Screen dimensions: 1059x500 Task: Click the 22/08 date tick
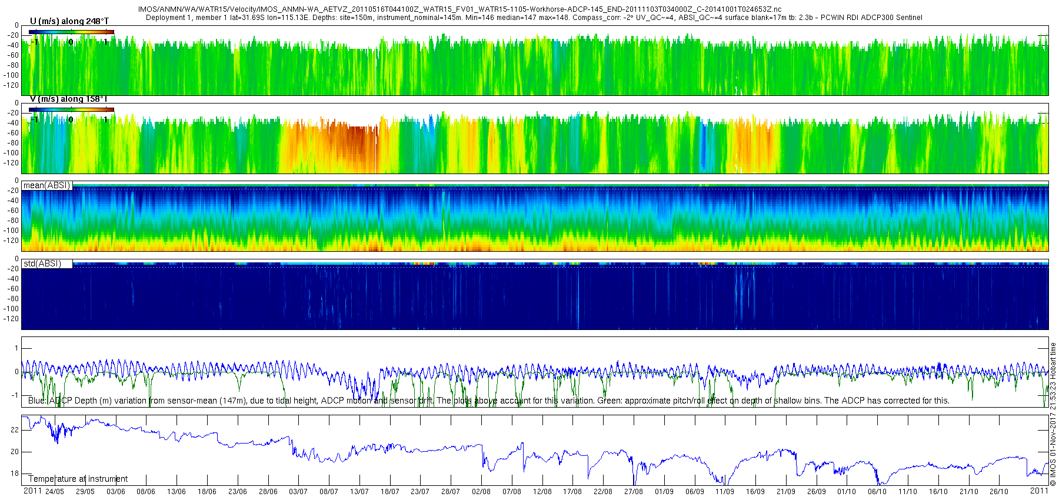point(603,492)
